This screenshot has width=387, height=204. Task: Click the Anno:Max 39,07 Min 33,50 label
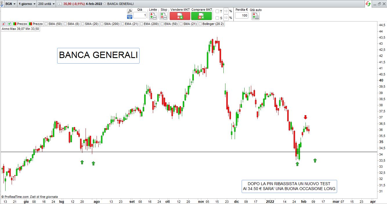(20, 29)
